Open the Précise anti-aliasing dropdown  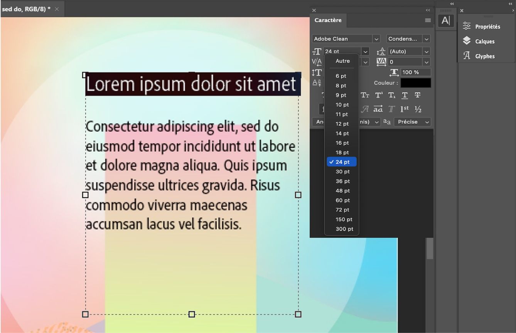(x=412, y=122)
